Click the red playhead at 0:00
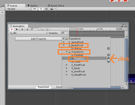Viewport: 135px width, 105px height. pos(77,32)
